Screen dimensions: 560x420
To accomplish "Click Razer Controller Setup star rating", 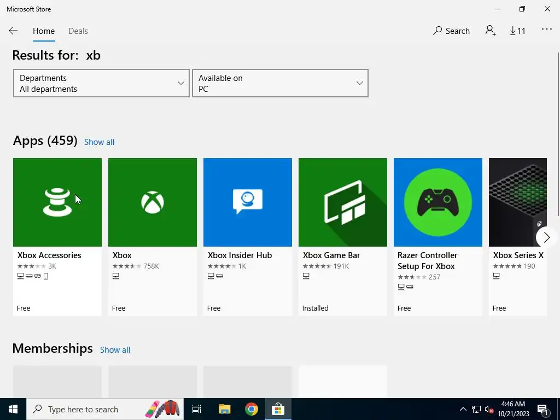I will click(412, 277).
